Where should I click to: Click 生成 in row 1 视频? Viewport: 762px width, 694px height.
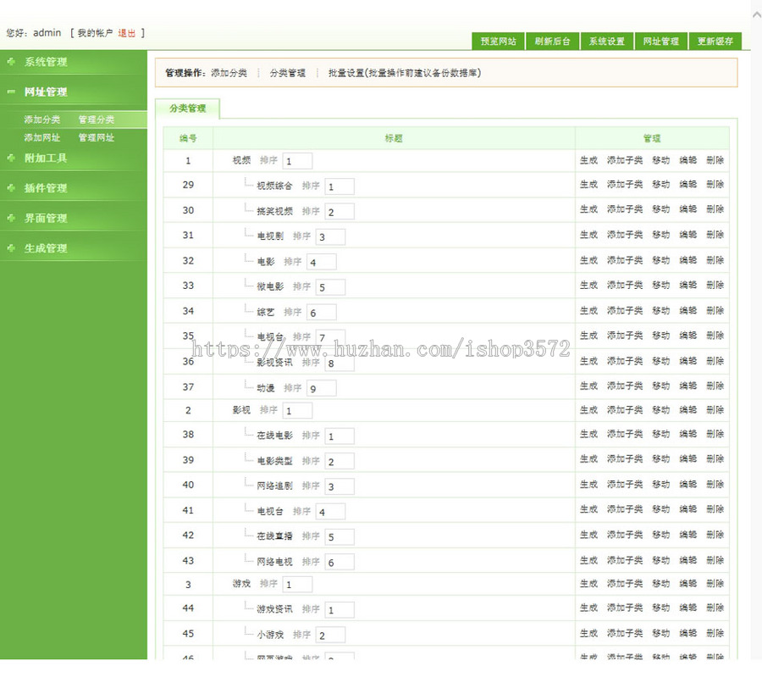(588, 160)
